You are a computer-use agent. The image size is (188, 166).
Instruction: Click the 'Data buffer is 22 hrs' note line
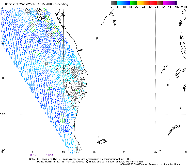pos(89,162)
